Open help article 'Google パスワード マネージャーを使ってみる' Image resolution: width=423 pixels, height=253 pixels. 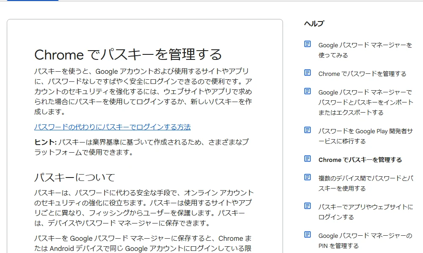coord(365,50)
